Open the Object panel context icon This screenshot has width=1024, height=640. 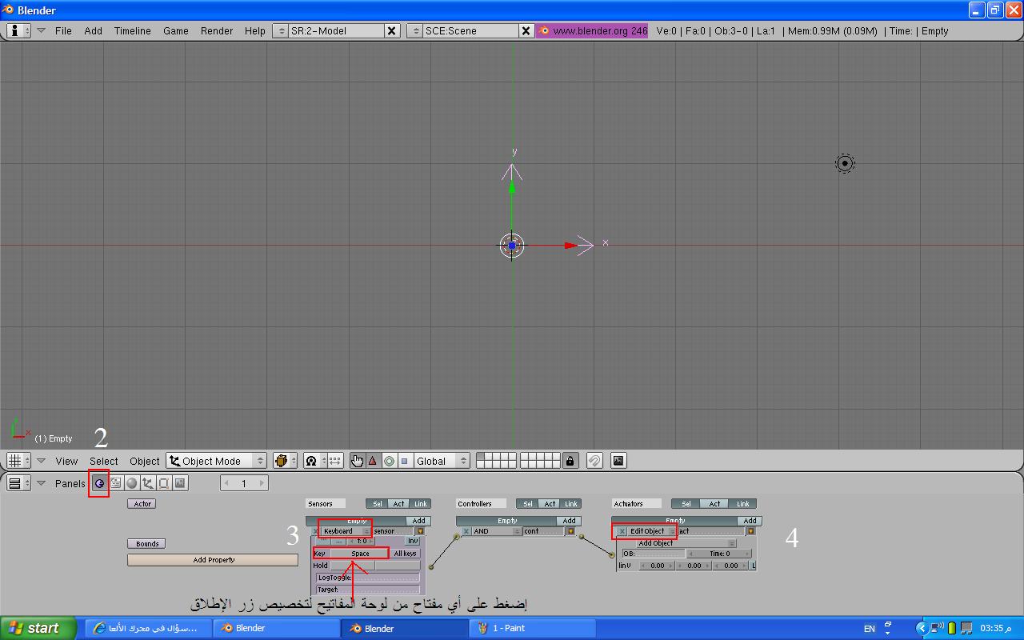[x=148, y=483]
